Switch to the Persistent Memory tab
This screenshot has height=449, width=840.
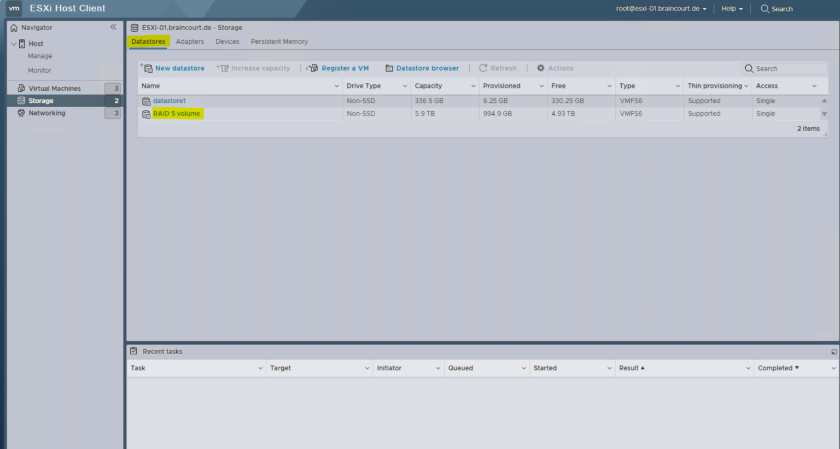pos(279,42)
